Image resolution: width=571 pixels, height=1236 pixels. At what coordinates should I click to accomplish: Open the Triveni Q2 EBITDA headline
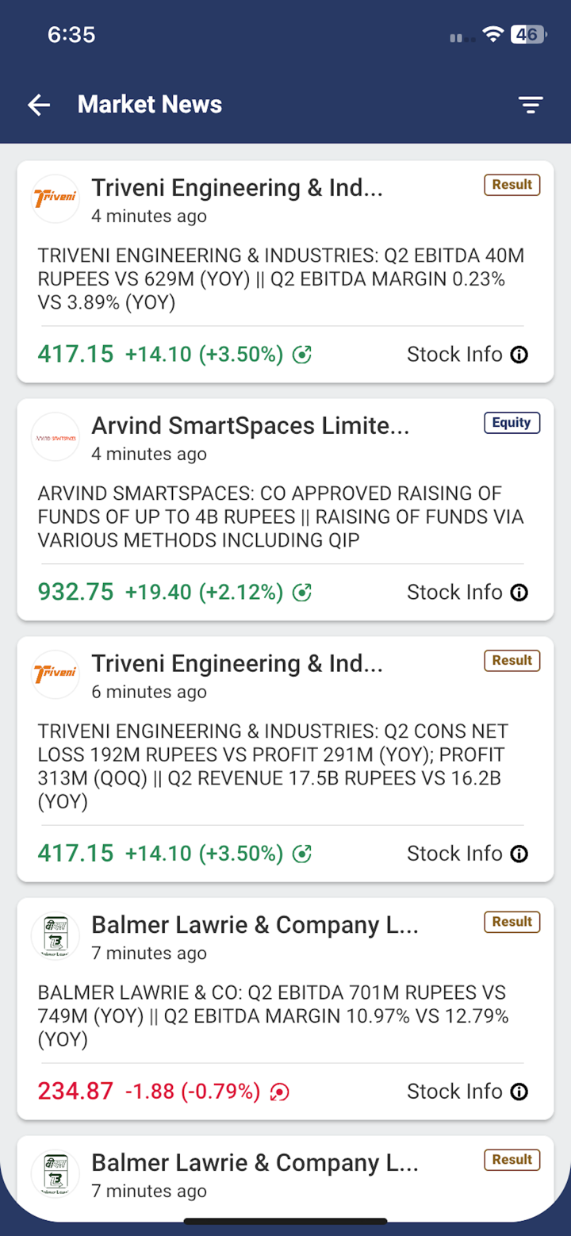point(281,278)
